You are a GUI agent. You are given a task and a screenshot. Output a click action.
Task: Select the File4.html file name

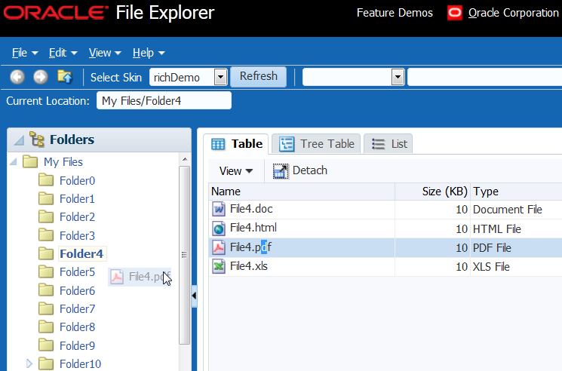(253, 228)
